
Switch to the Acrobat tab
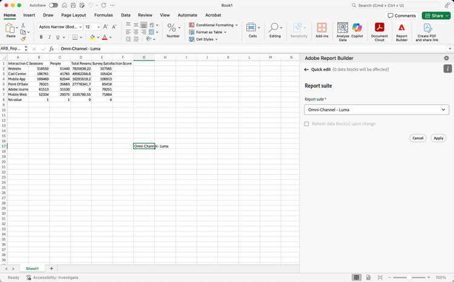point(213,15)
